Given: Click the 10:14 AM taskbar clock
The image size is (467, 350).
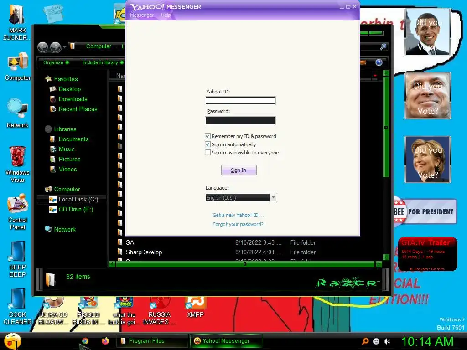Looking at the screenshot, I should pos(428,341).
